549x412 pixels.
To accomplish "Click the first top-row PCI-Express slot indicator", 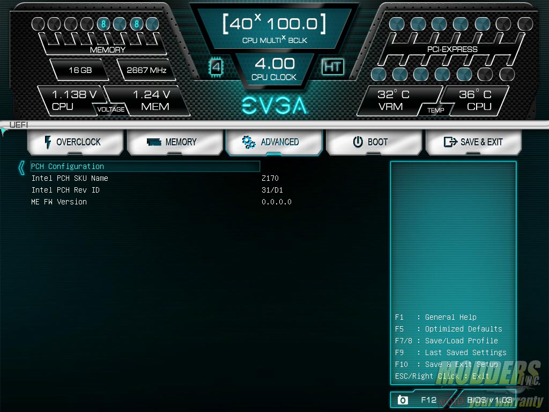I will (x=397, y=24).
